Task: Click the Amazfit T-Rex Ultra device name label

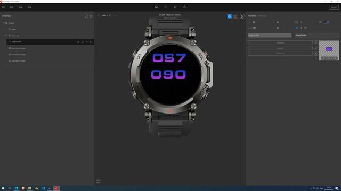Action: tap(170, 15)
